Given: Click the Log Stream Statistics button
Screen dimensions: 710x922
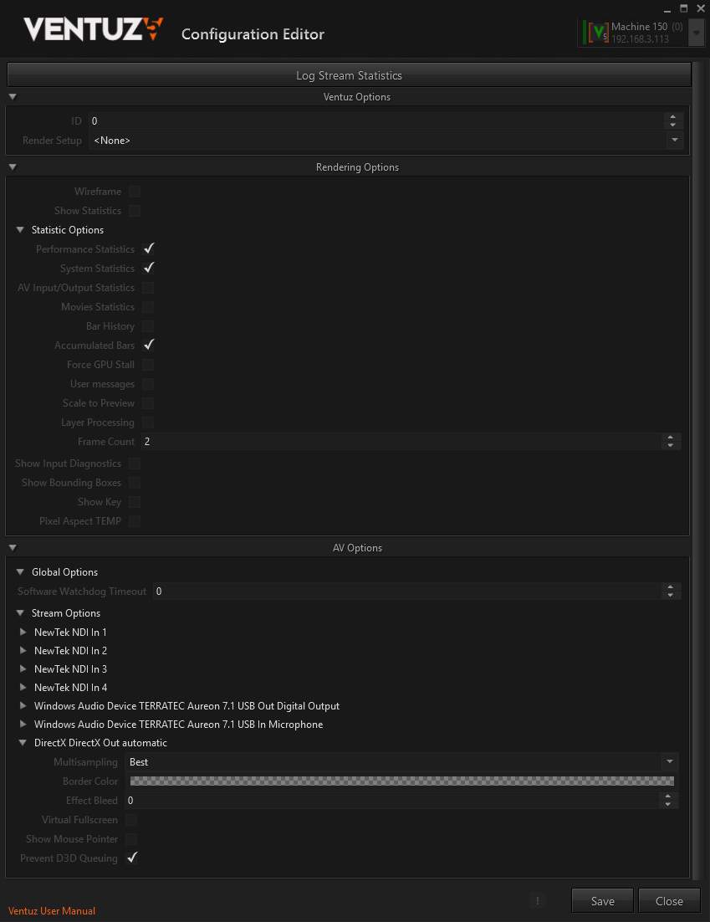Looking at the screenshot, I should click(x=349, y=75).
